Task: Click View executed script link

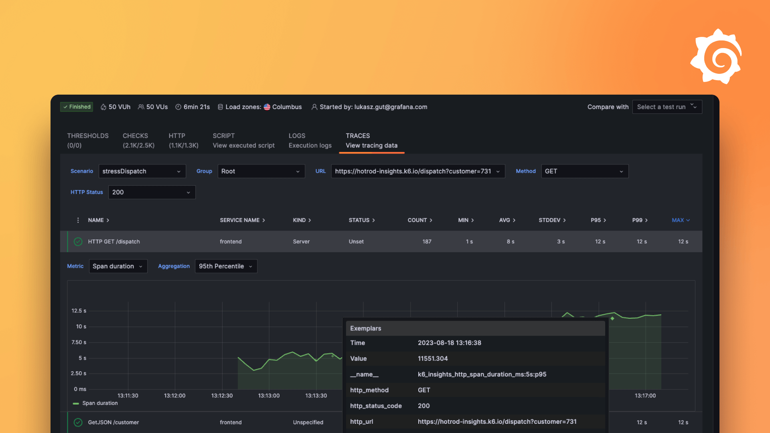Action: (x=244, y=145)
